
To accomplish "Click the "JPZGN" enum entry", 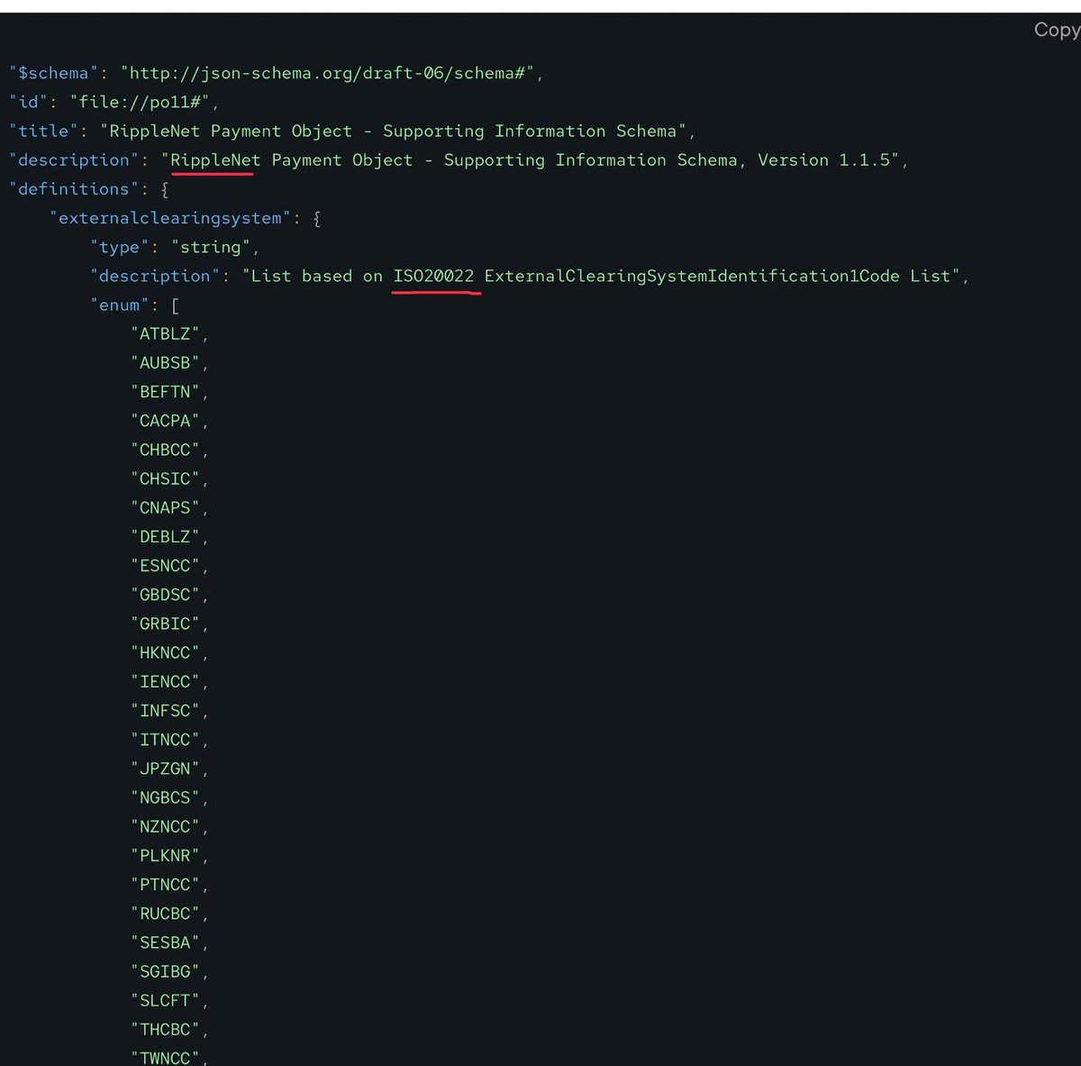I will point(165,769).
